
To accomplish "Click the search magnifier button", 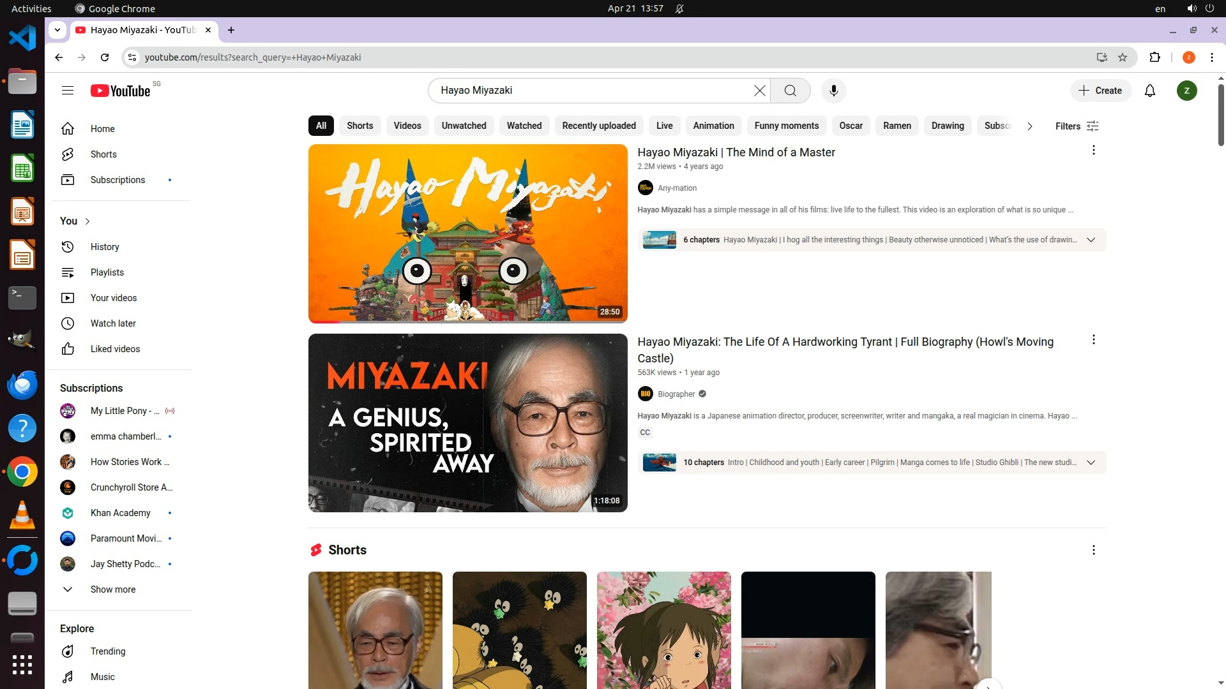I will click(790, 91).
